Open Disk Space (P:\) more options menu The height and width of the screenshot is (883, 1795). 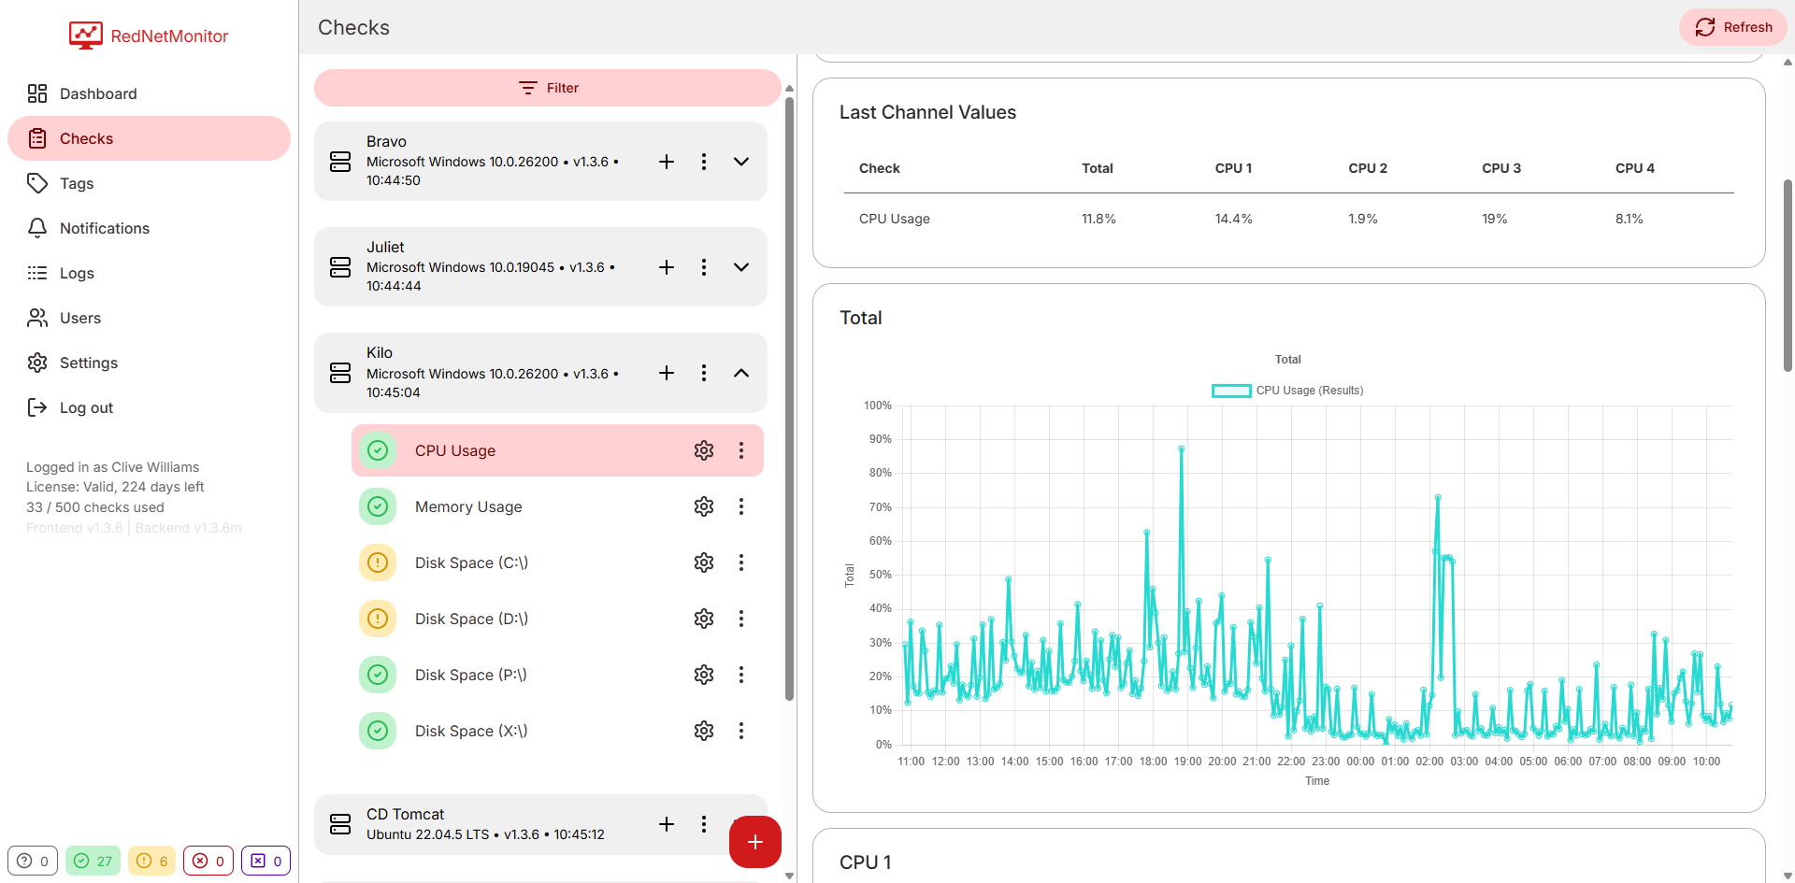point(741,675)
